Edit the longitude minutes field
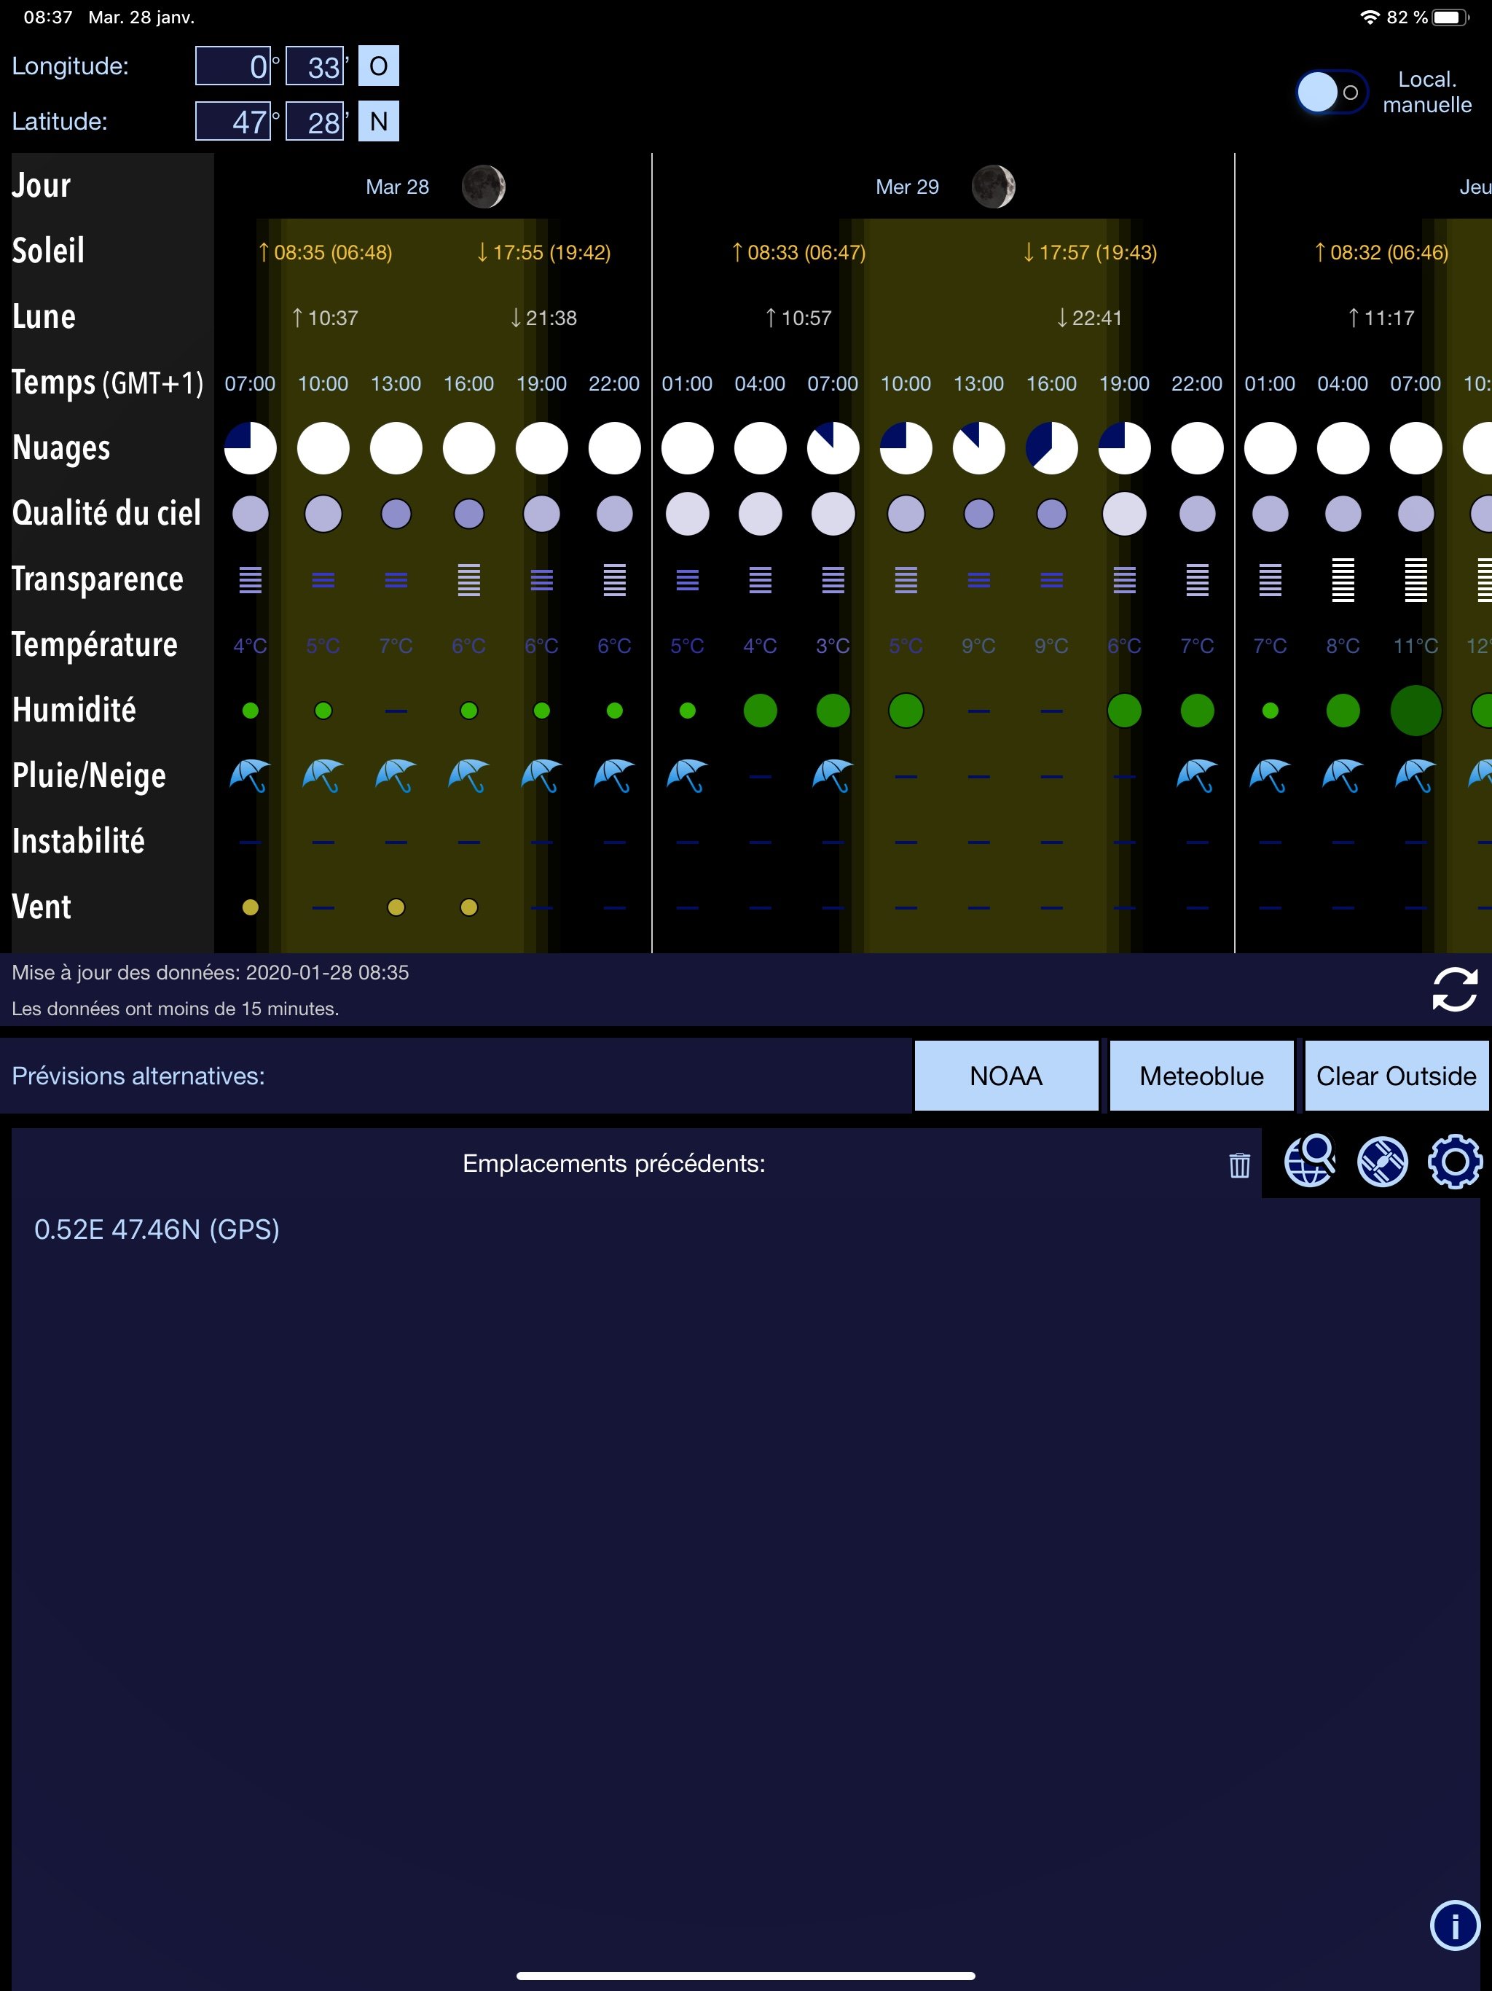This screenshot has height=1991, width=1492. (315, 66)
